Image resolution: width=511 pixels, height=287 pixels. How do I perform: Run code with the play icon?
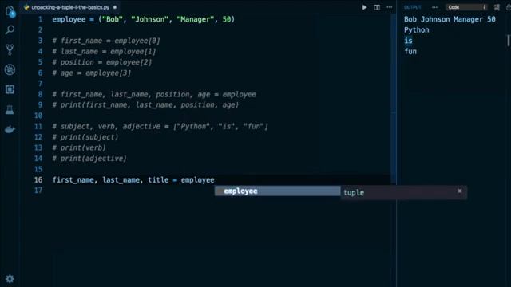364,7
